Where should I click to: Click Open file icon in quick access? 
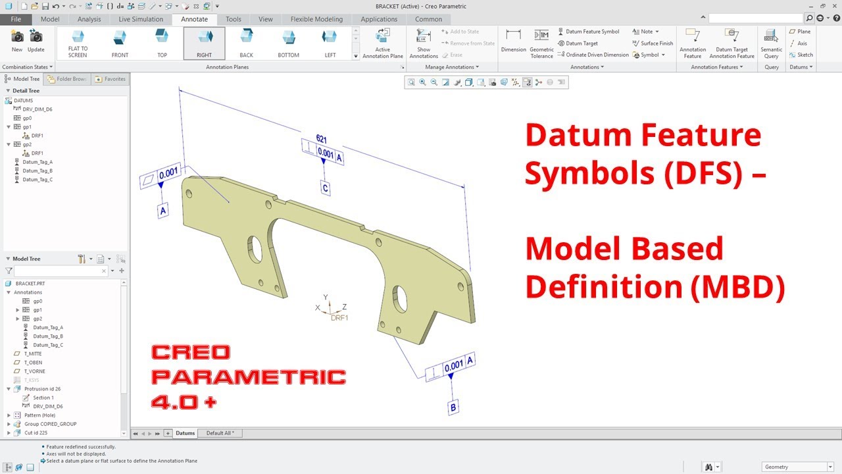point(35,6)
